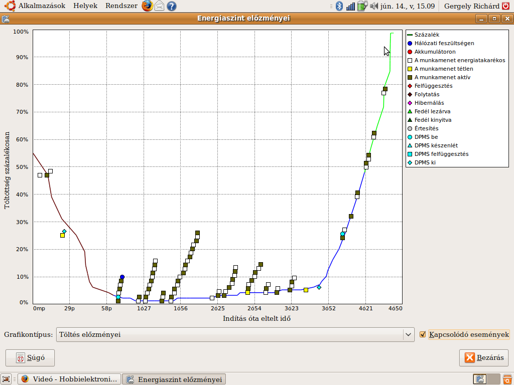514x385 pixels.
Task: Open the date and time panel applet
Action: [x=408, y=6]
